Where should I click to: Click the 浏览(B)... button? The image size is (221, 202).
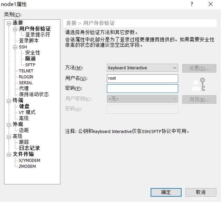[x=199, y=99]
